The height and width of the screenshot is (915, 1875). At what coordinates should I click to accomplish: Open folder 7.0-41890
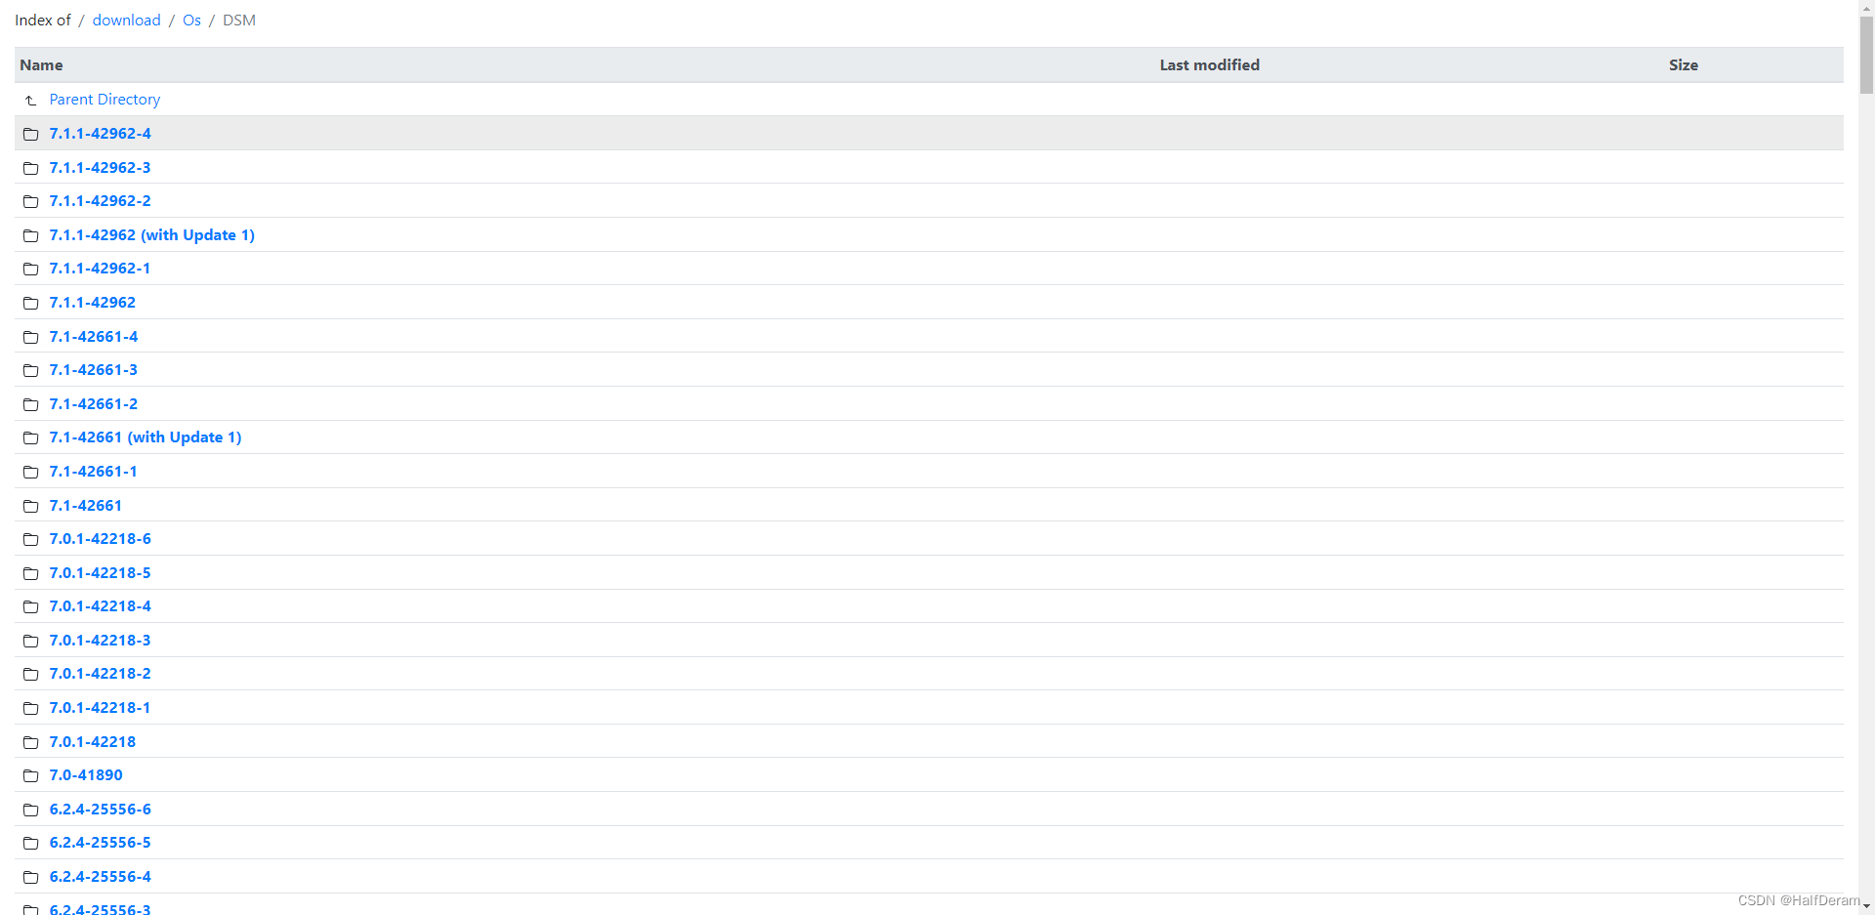tap(86, 775)
